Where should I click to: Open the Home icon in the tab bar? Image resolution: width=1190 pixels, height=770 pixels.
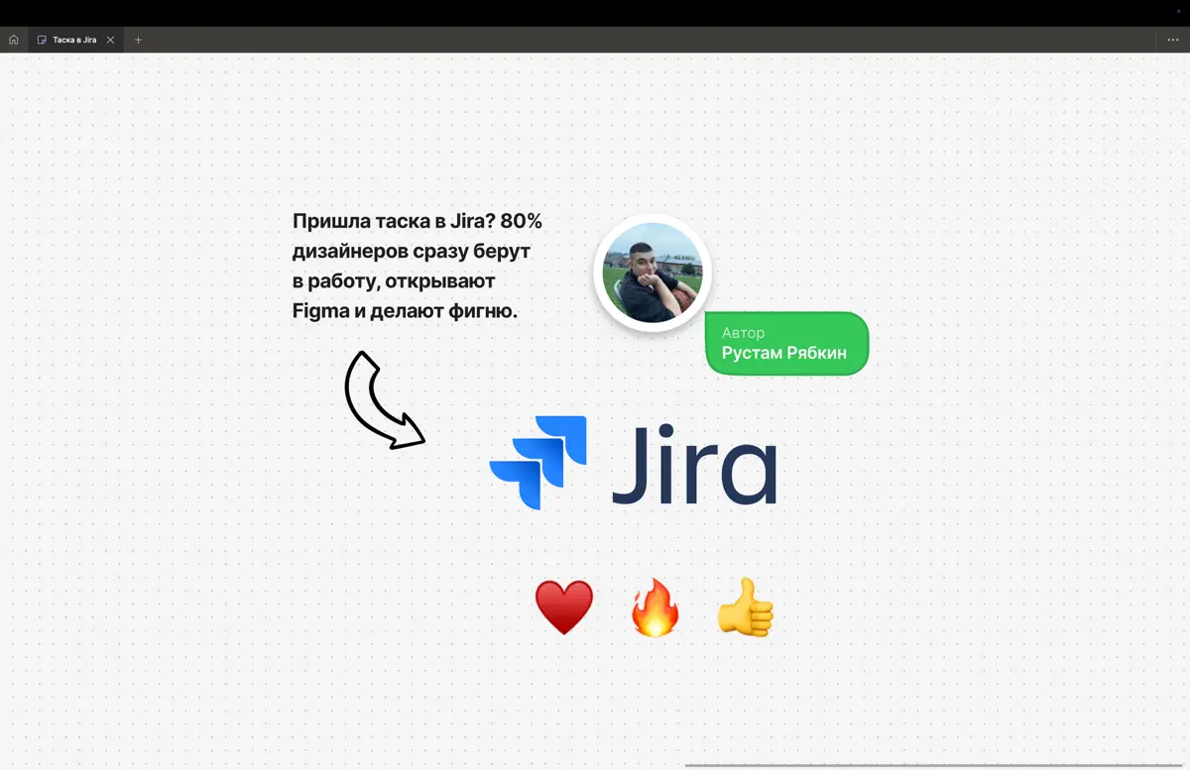pyautogui.click(x=14, y=40)
